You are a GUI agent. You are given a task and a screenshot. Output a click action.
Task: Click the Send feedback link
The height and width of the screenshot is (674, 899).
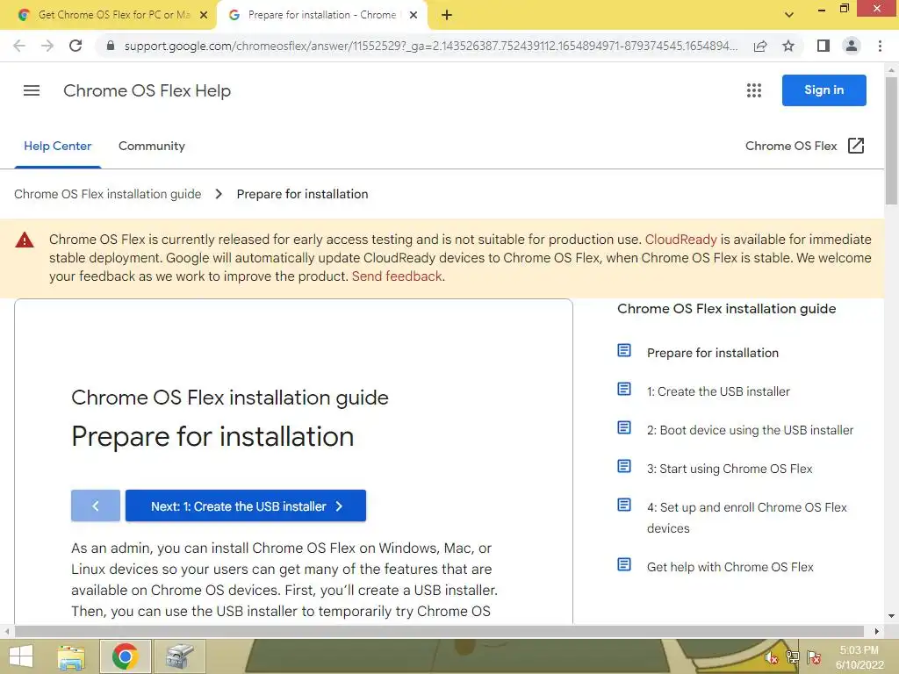pyautogui.click(x=397, y=276)
